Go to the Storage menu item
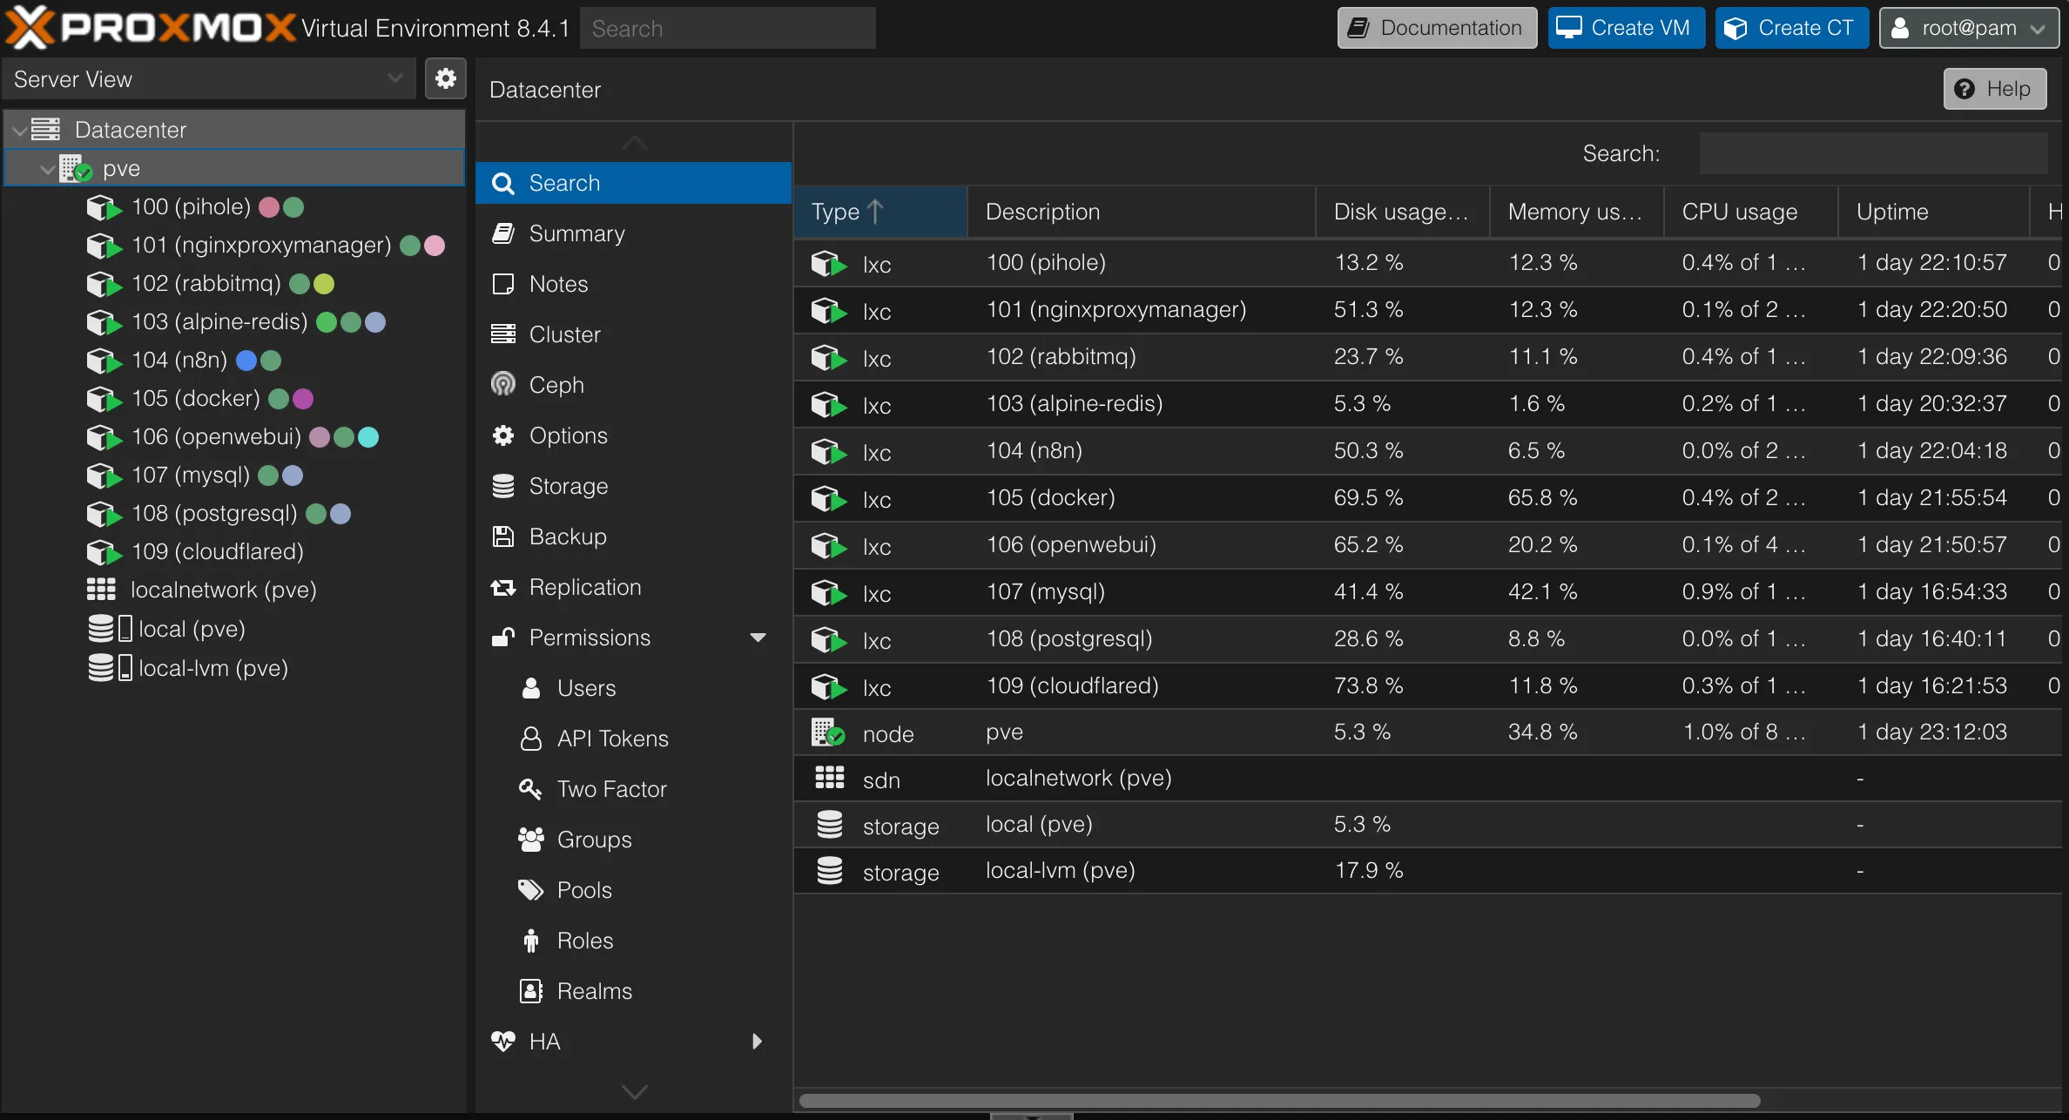This screenshot has height=1120, width=2069. [568, 486]
